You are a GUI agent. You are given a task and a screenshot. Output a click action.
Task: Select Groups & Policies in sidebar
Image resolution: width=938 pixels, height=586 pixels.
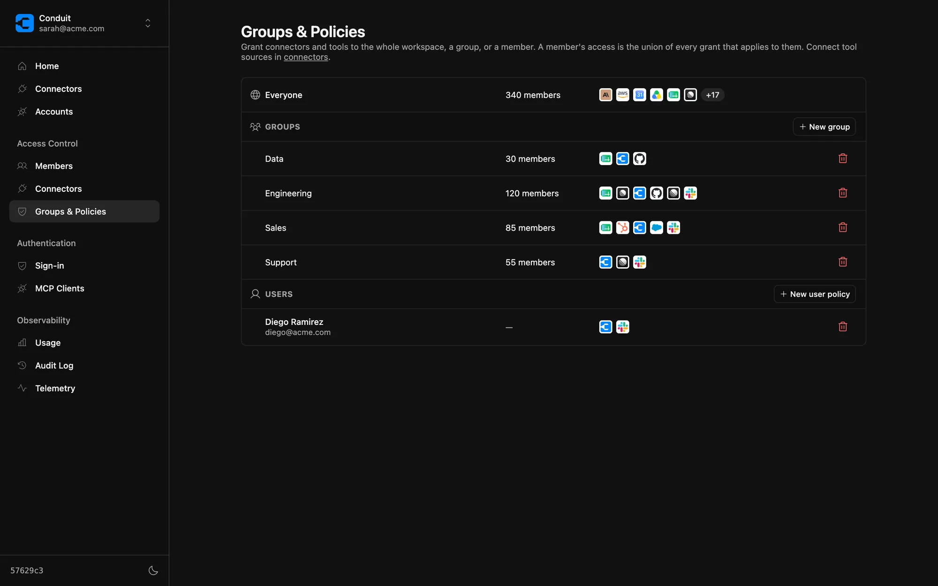point(84,211)
